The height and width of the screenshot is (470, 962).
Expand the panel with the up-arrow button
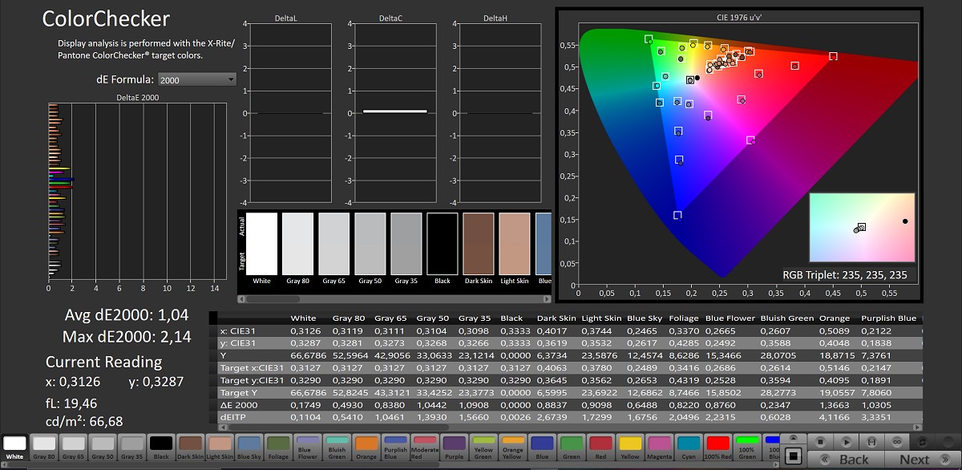point(792,438)
